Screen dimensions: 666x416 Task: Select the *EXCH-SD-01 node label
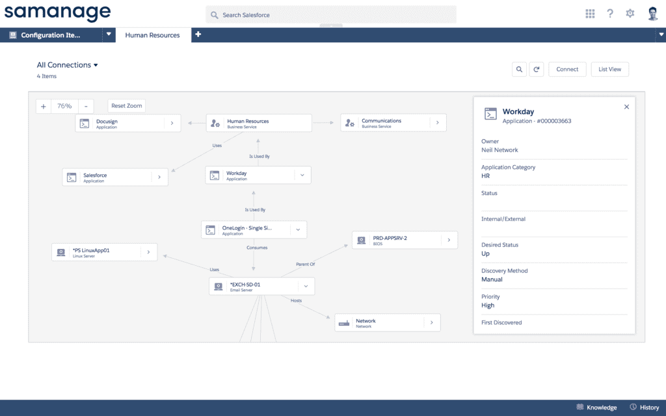[x=245, y=285]
